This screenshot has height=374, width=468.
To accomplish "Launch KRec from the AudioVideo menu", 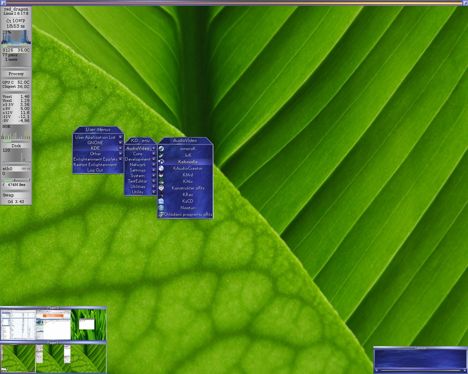I will pyautogui.click(x=188, y=195).
